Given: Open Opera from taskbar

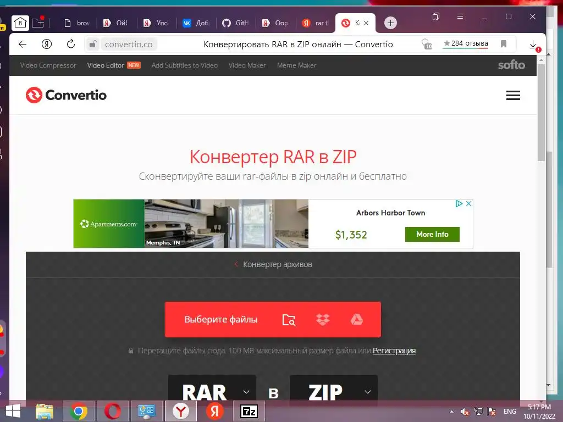Looking at the screenshot, I should [112, 411].
